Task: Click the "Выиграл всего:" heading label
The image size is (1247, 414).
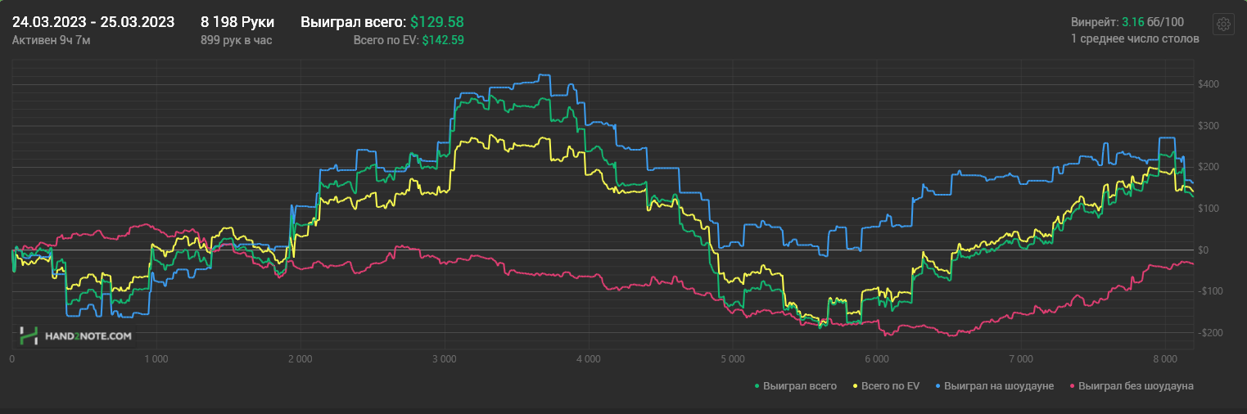Action: [x=354, y=22]
